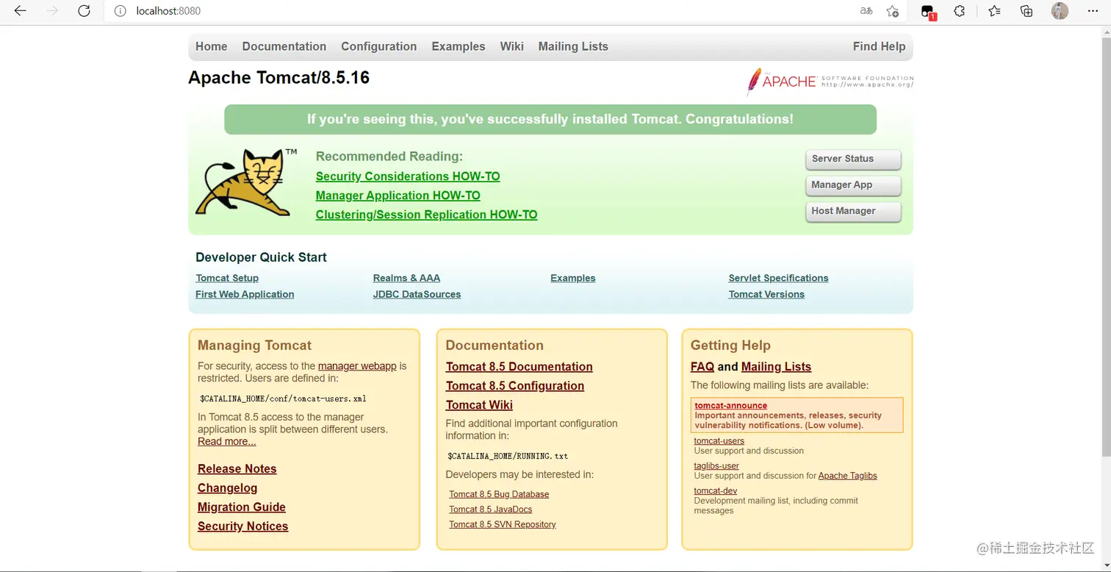The image size is (1111, 572).
Task: Open the Tomcat 8.5 Configuration link
Action: point(515,386)
